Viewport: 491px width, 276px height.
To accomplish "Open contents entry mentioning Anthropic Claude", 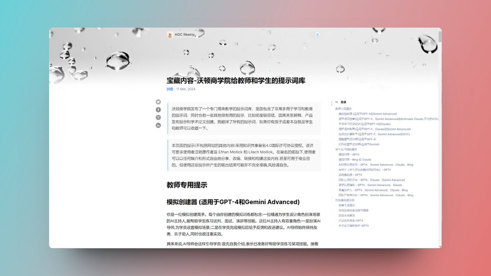I will (388, 119).
